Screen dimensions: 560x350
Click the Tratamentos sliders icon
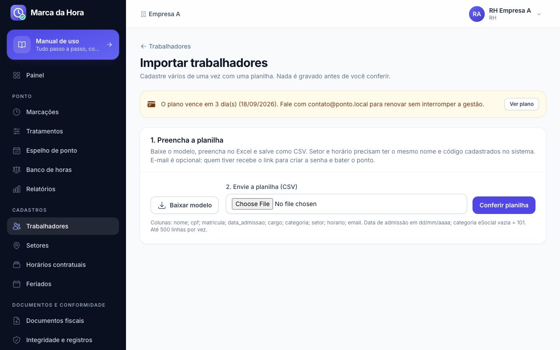pos(17,131)
